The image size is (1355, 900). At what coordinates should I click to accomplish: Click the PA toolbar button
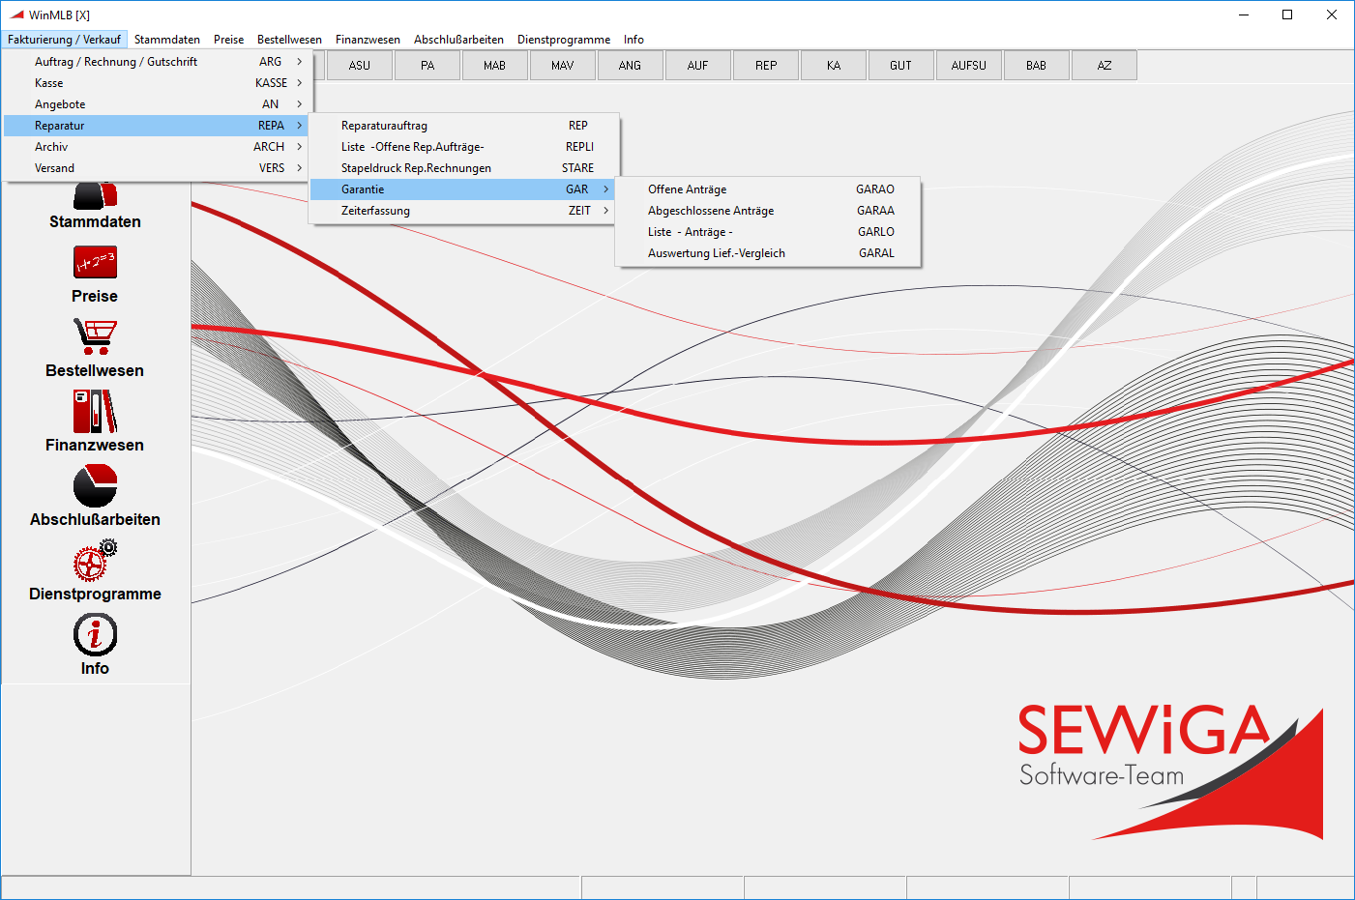[x=427, y=66]
